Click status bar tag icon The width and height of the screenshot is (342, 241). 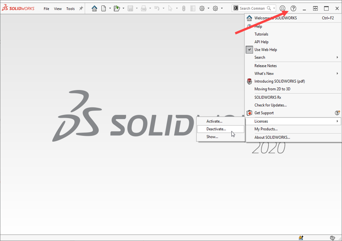333,238
